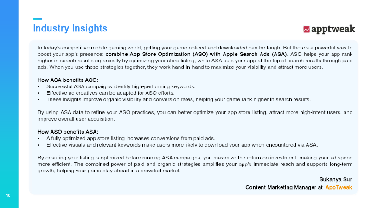This screenshot has width=371, height=208.
Task: Open the orange AppTweak hyperlink
Action: pos(339,187)
